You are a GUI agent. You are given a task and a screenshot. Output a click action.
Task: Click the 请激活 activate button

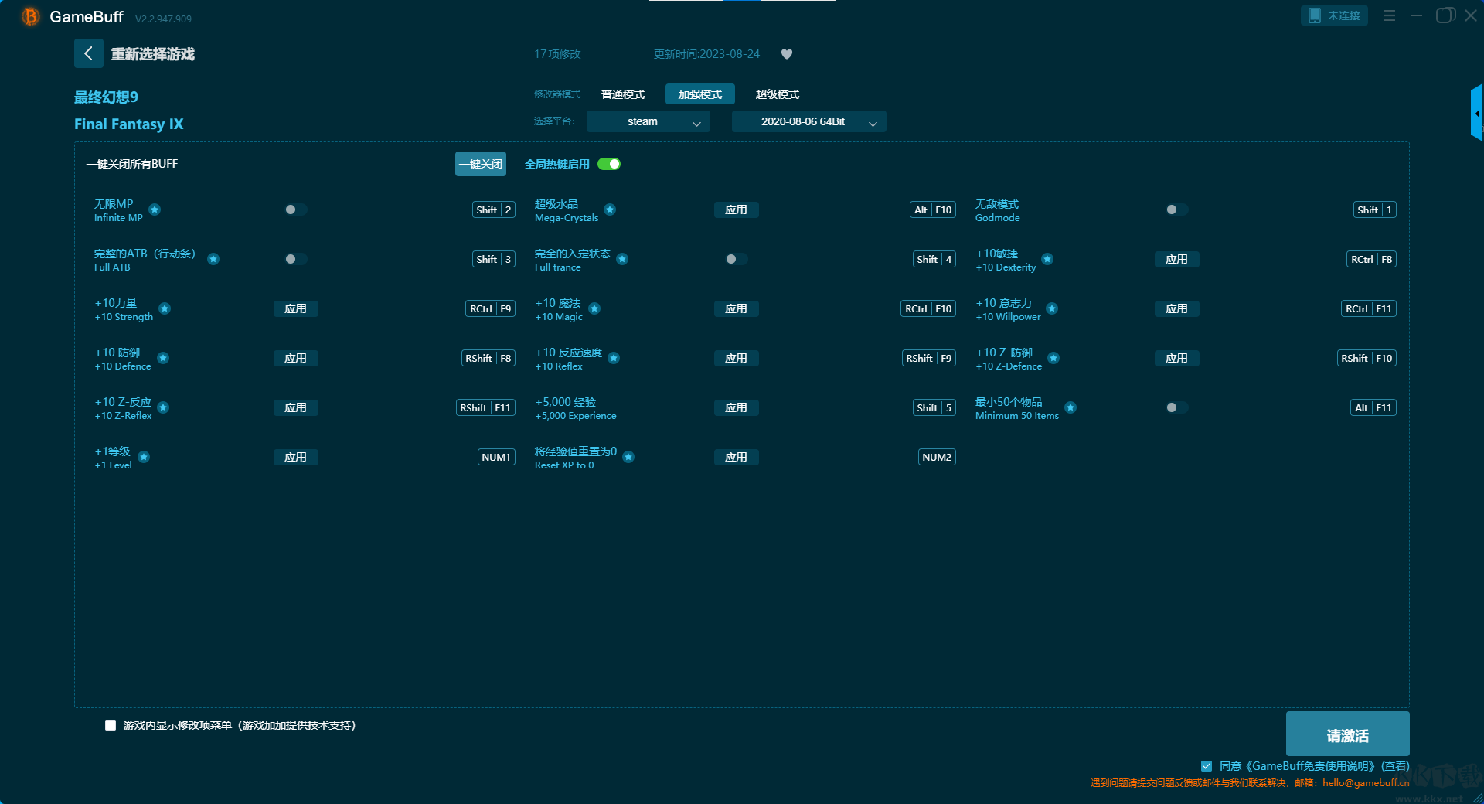click(x=1347, y=734)
